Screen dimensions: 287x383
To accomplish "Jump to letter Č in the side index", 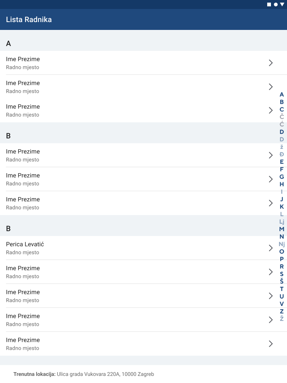I will point(282,117).
